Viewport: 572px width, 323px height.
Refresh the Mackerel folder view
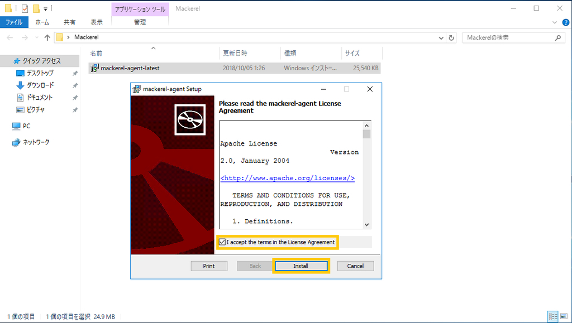(x=451, y=38)
